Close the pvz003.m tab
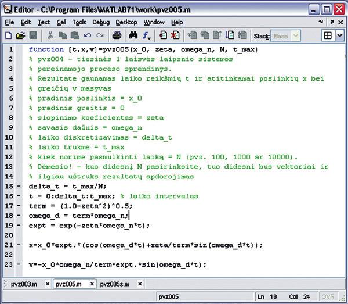The height and width of the screenshot is (304, 348). pos(48,284)
